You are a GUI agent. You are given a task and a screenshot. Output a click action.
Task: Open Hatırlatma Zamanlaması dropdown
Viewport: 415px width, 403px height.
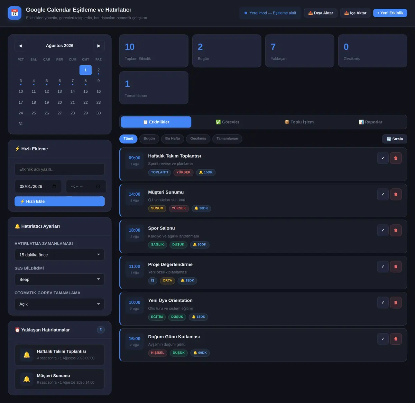(x=59, y=255)
